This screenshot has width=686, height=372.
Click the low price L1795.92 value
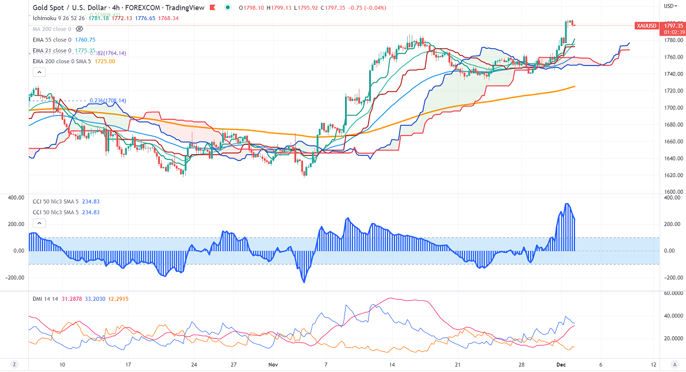pos(306,8)
